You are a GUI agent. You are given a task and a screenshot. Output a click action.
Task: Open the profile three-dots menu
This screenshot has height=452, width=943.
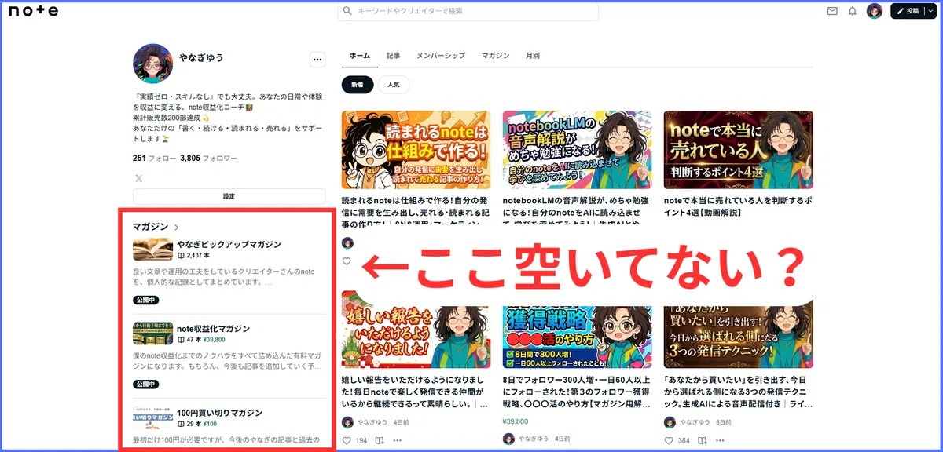coord(317,59)
